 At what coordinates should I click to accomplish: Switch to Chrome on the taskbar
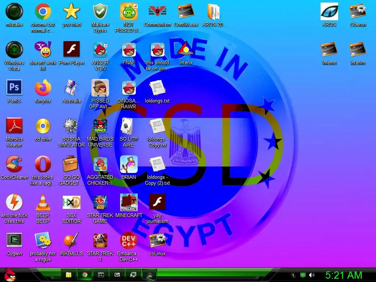[85, 275]
